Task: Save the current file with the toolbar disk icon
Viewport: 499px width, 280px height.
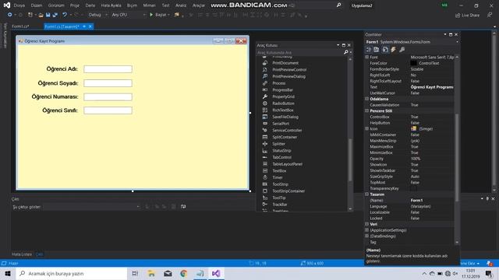Action: [48, 15]
